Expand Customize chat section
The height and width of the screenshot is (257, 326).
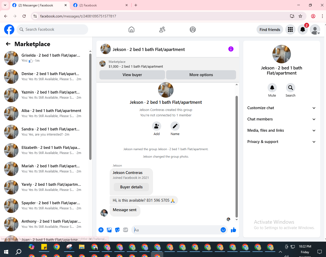click(281, 108)
